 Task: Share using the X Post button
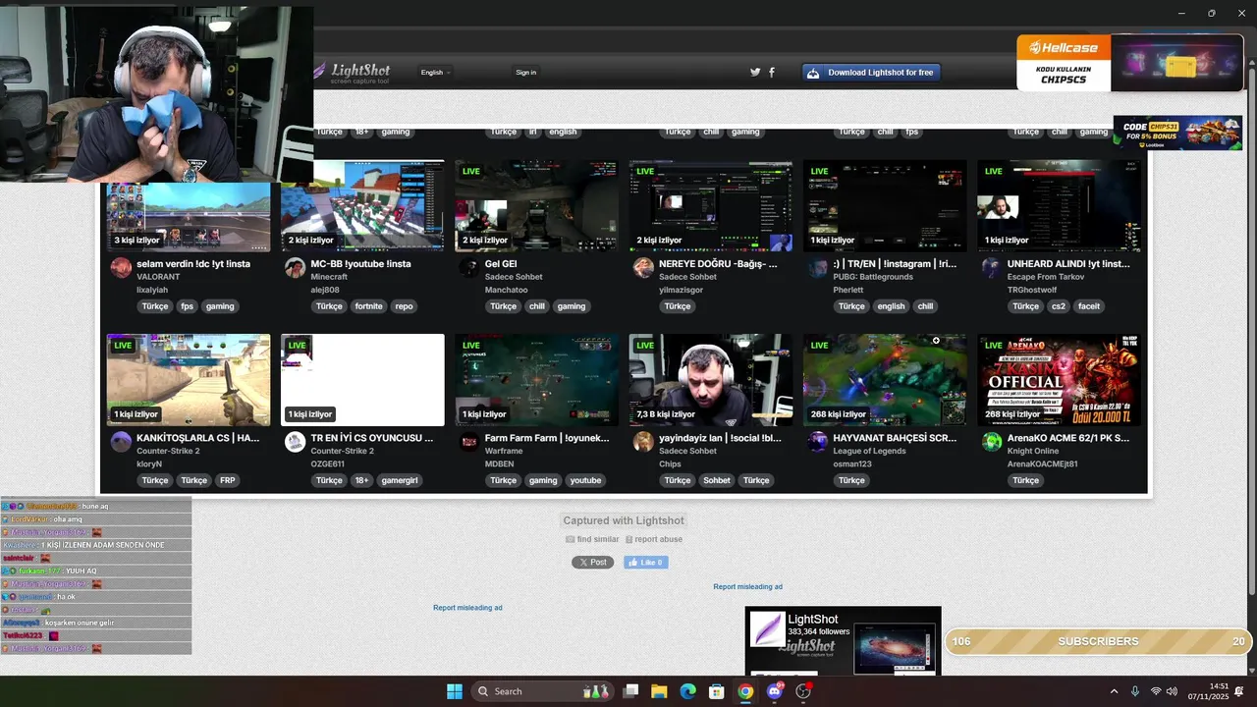pyautogui.click(x=593, y=563)
